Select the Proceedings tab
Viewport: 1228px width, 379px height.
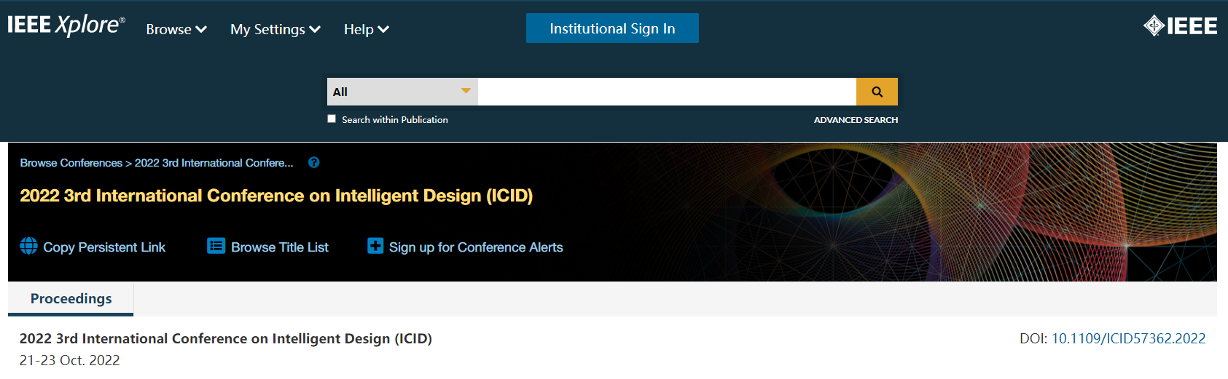71,299
